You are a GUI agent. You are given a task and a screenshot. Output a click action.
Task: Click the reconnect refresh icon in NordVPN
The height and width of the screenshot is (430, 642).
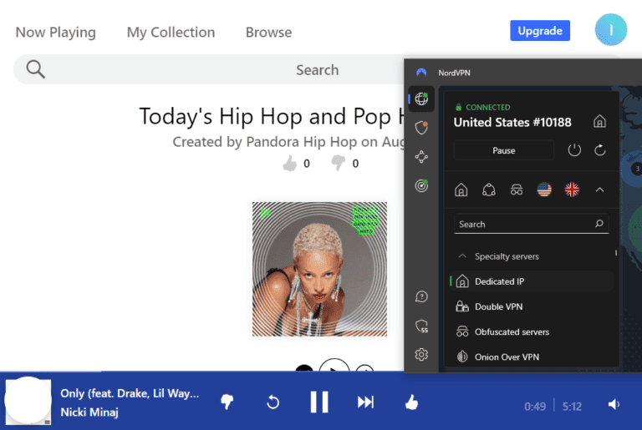click(599, 150)
